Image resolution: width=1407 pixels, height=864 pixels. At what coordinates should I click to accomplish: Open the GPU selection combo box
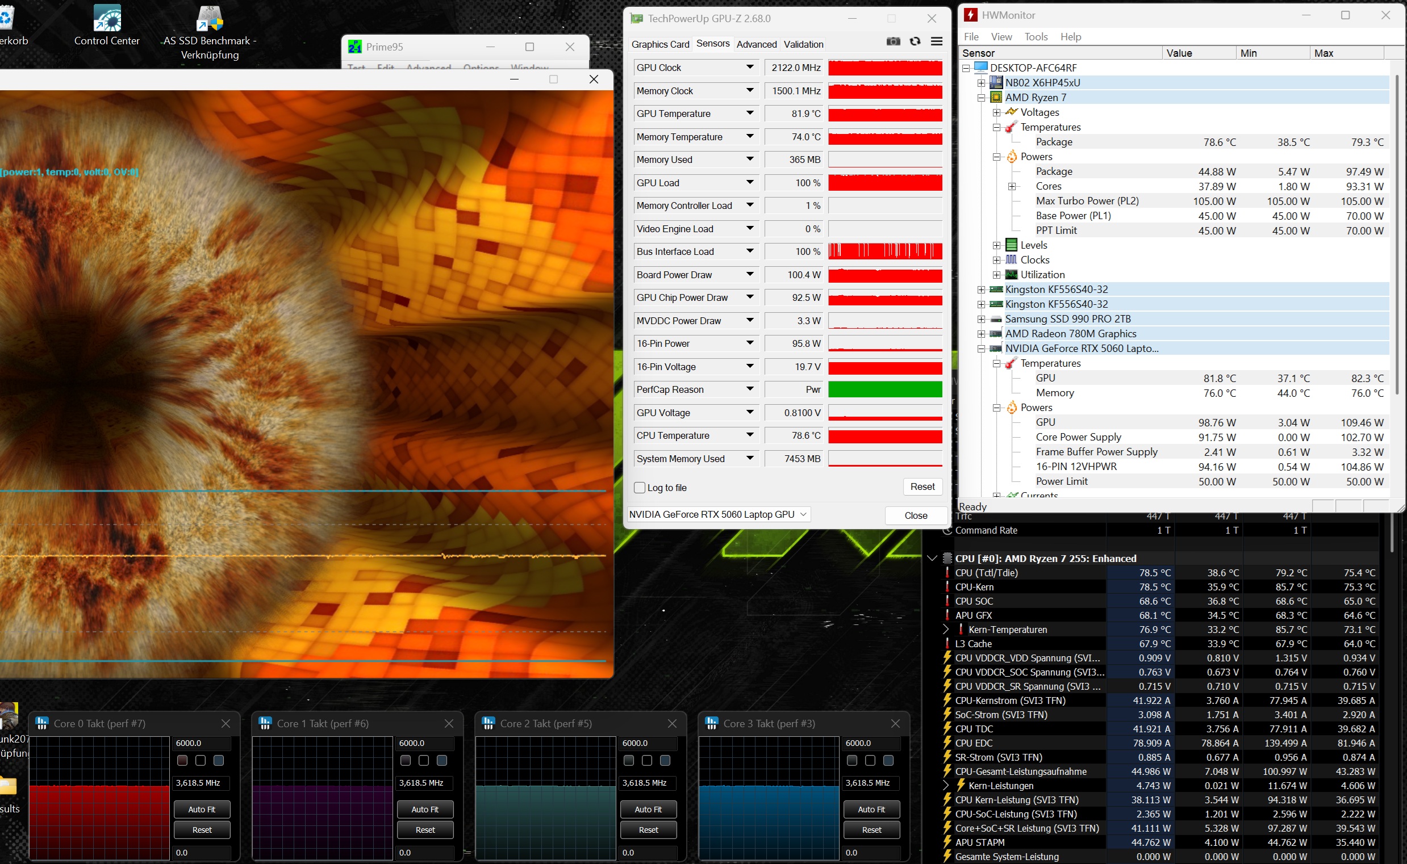pos(719,514)
